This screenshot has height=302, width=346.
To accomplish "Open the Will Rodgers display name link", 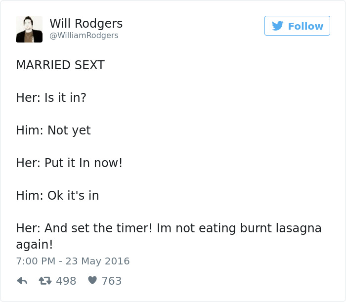I will (x=86, y=23).
